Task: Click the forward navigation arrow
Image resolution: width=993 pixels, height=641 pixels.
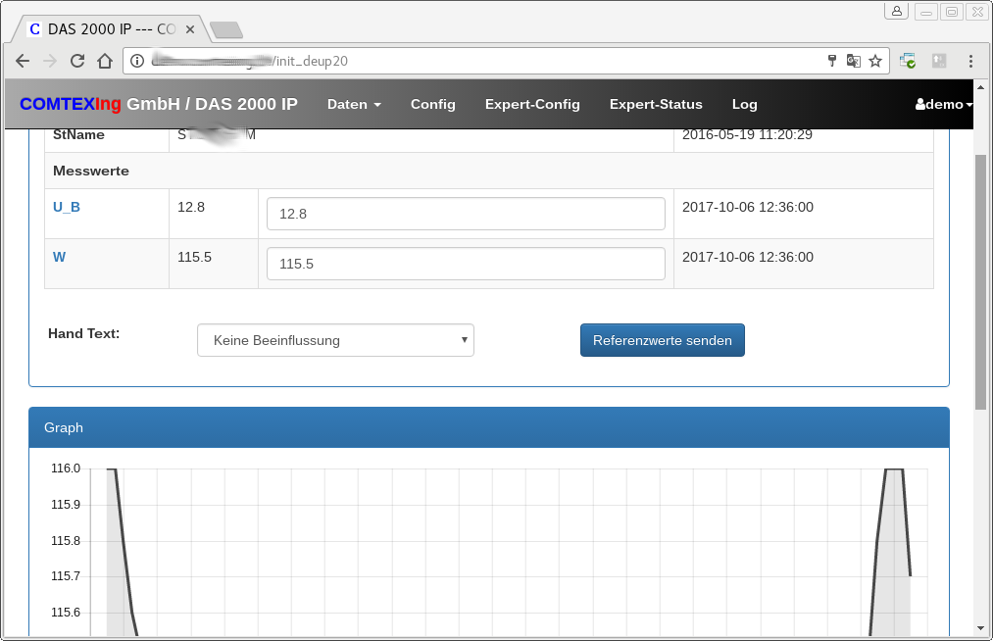Action: pyautogui.click(x=50, y=61)
